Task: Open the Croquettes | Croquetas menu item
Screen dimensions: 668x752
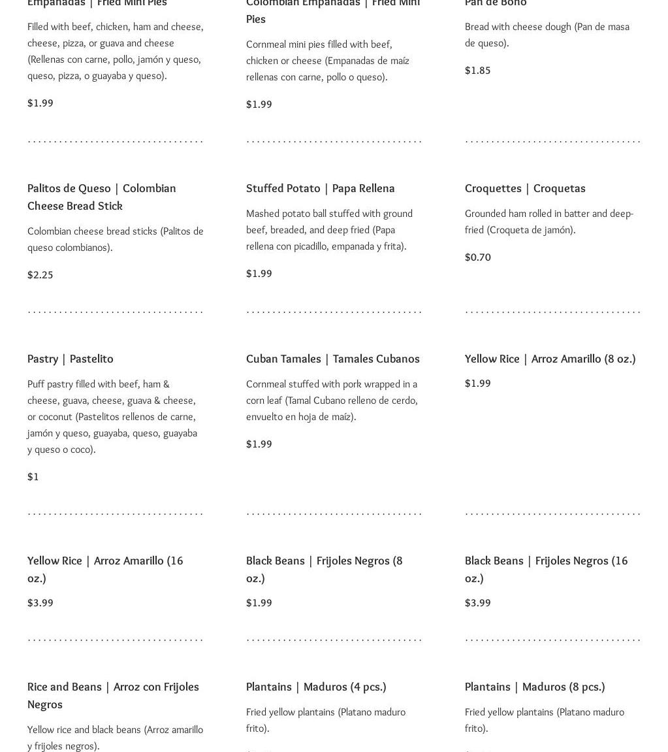Action: point(525,188)
